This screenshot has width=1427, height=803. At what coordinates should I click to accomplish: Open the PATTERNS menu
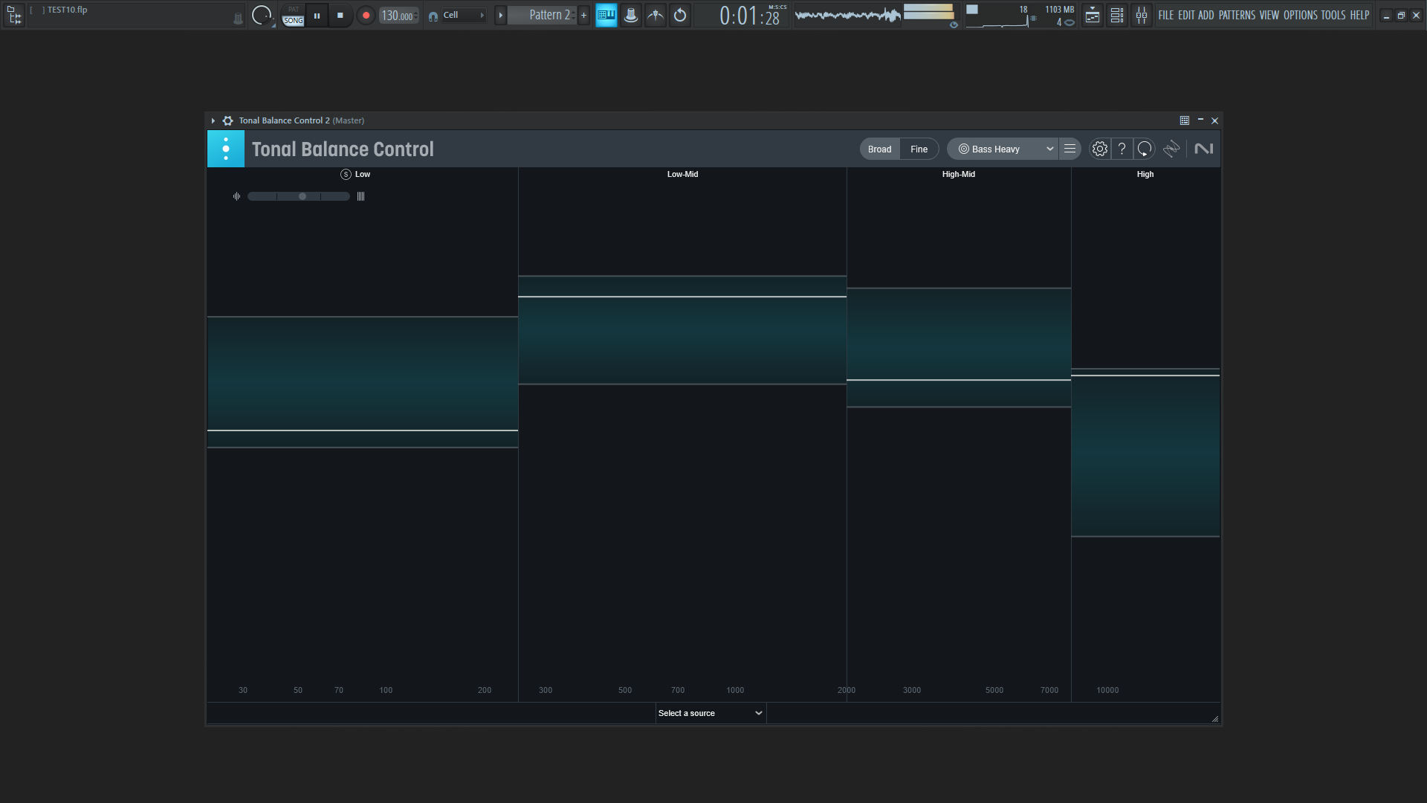1236,15
